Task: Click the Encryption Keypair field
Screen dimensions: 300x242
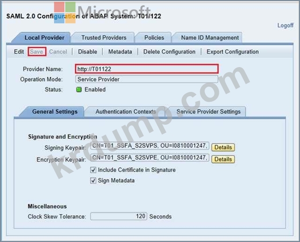Action: [150, 158]
